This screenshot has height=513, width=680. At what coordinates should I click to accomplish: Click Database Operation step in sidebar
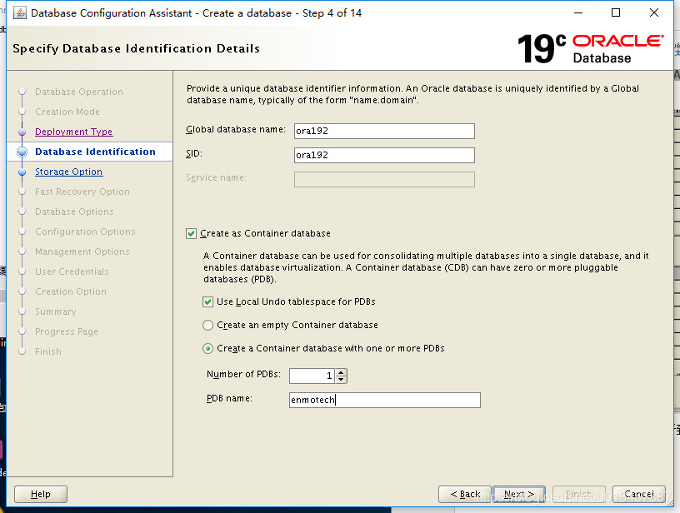(79, 92)
